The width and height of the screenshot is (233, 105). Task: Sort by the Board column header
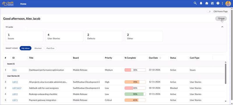coord(76,58)
